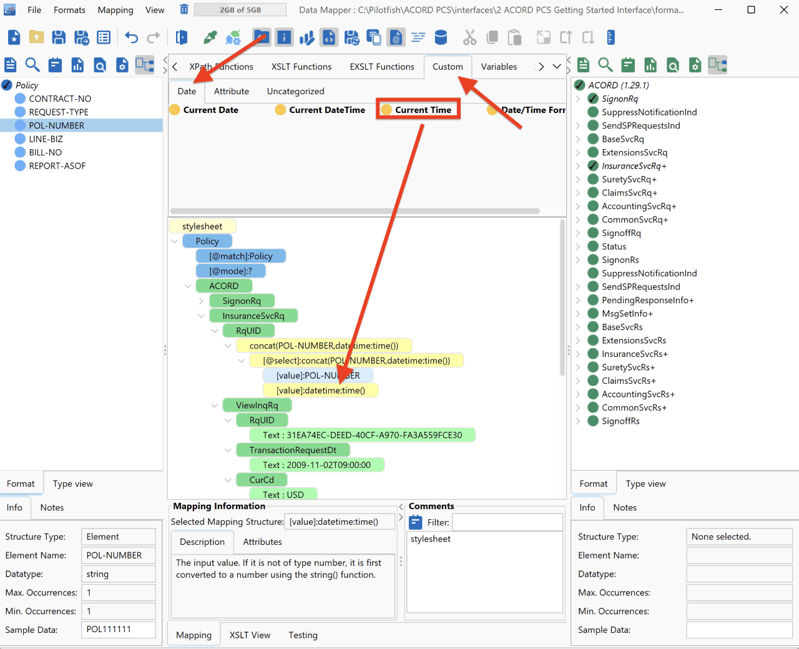799x649 pixels.
Task: Expand the SignonRq node in mapping tree
Action: (x=201, y=301)
